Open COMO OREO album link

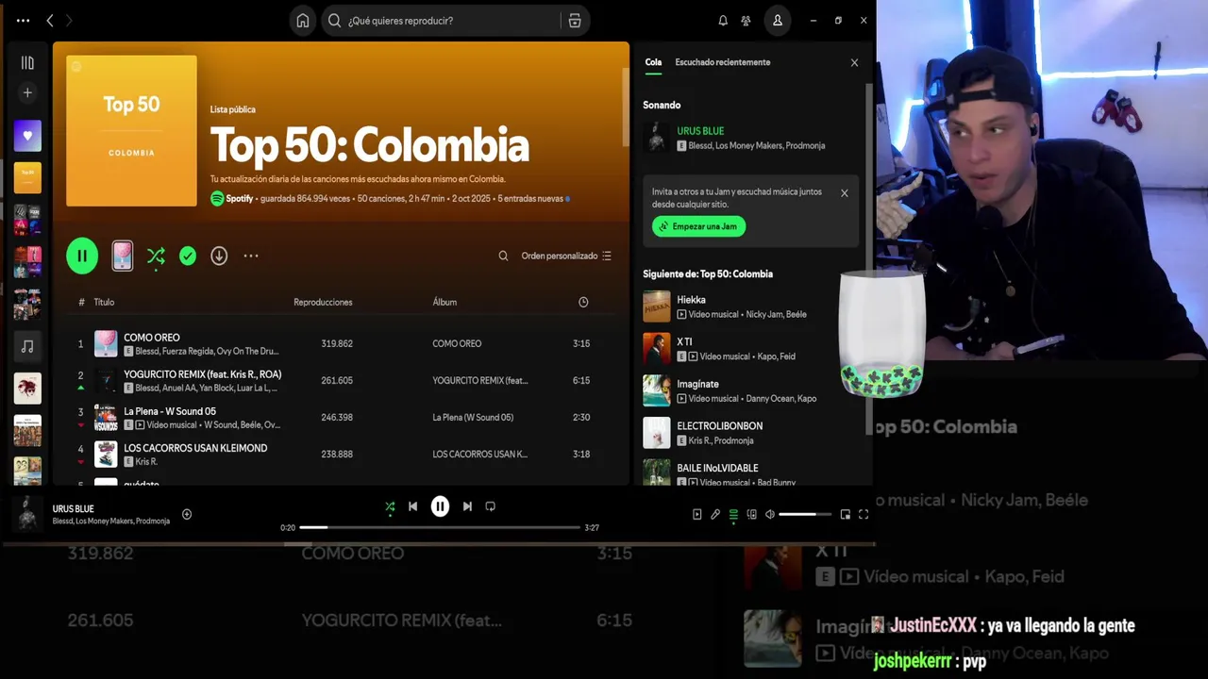[x=457, y=344]
